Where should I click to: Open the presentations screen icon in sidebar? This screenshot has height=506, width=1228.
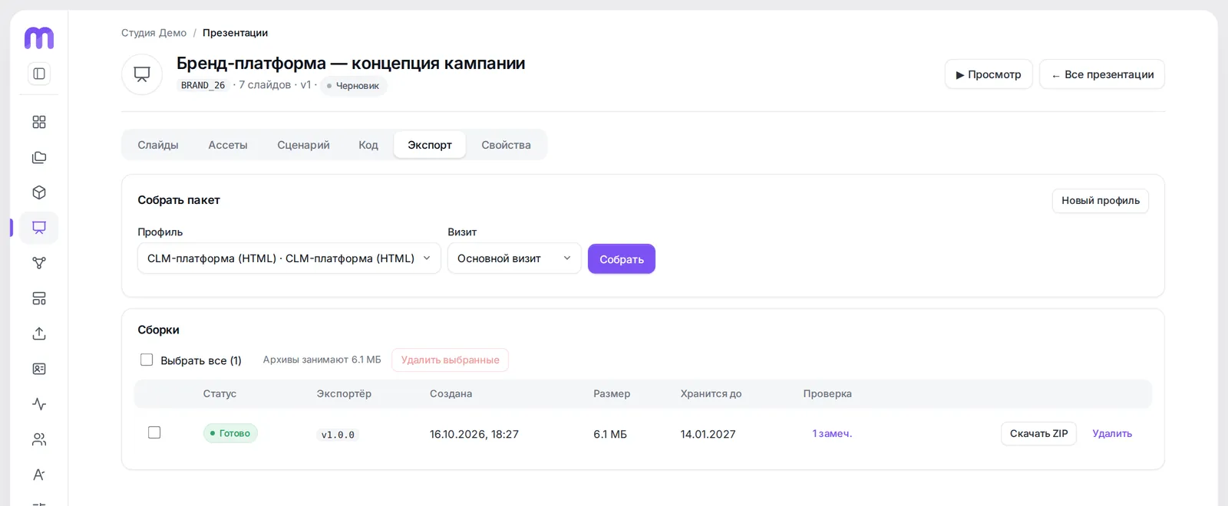39,228
